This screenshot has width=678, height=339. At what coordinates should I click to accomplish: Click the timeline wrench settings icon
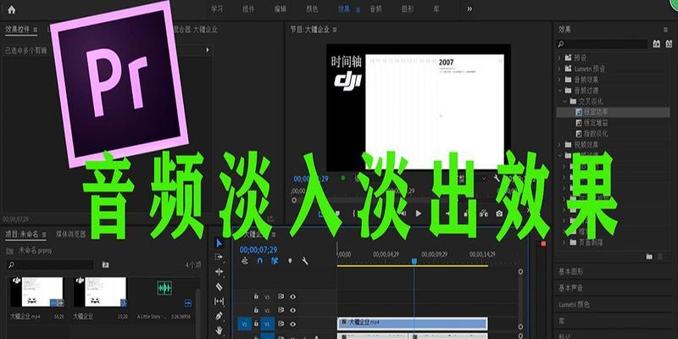coord(305,261)
